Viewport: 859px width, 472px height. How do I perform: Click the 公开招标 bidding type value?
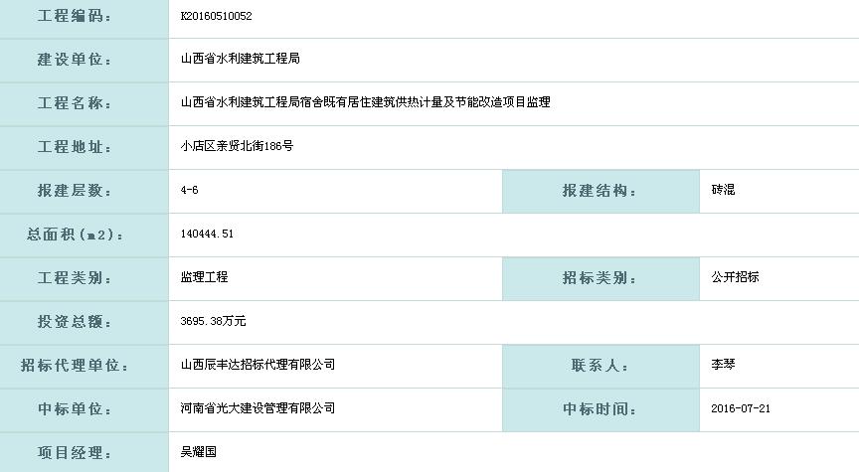[x=735, y=277]
